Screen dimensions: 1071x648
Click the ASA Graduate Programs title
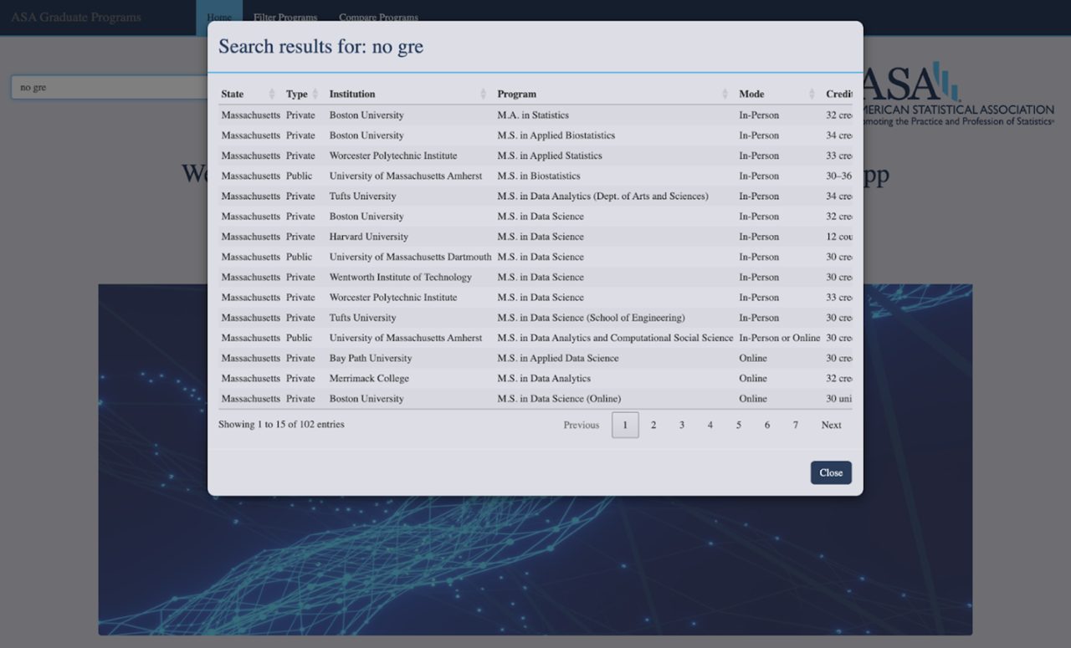(76, 18)
